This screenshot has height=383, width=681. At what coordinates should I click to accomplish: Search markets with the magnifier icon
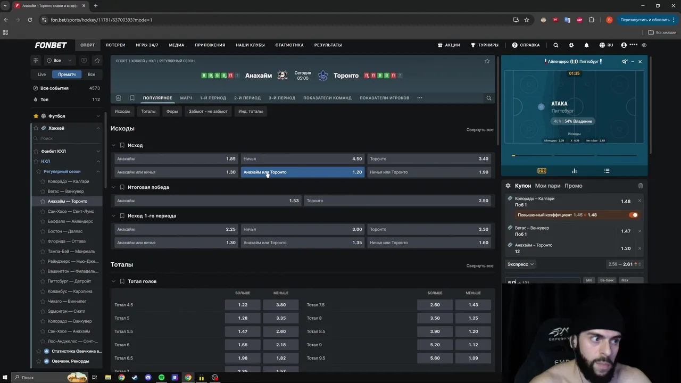(x=489, y=98)
